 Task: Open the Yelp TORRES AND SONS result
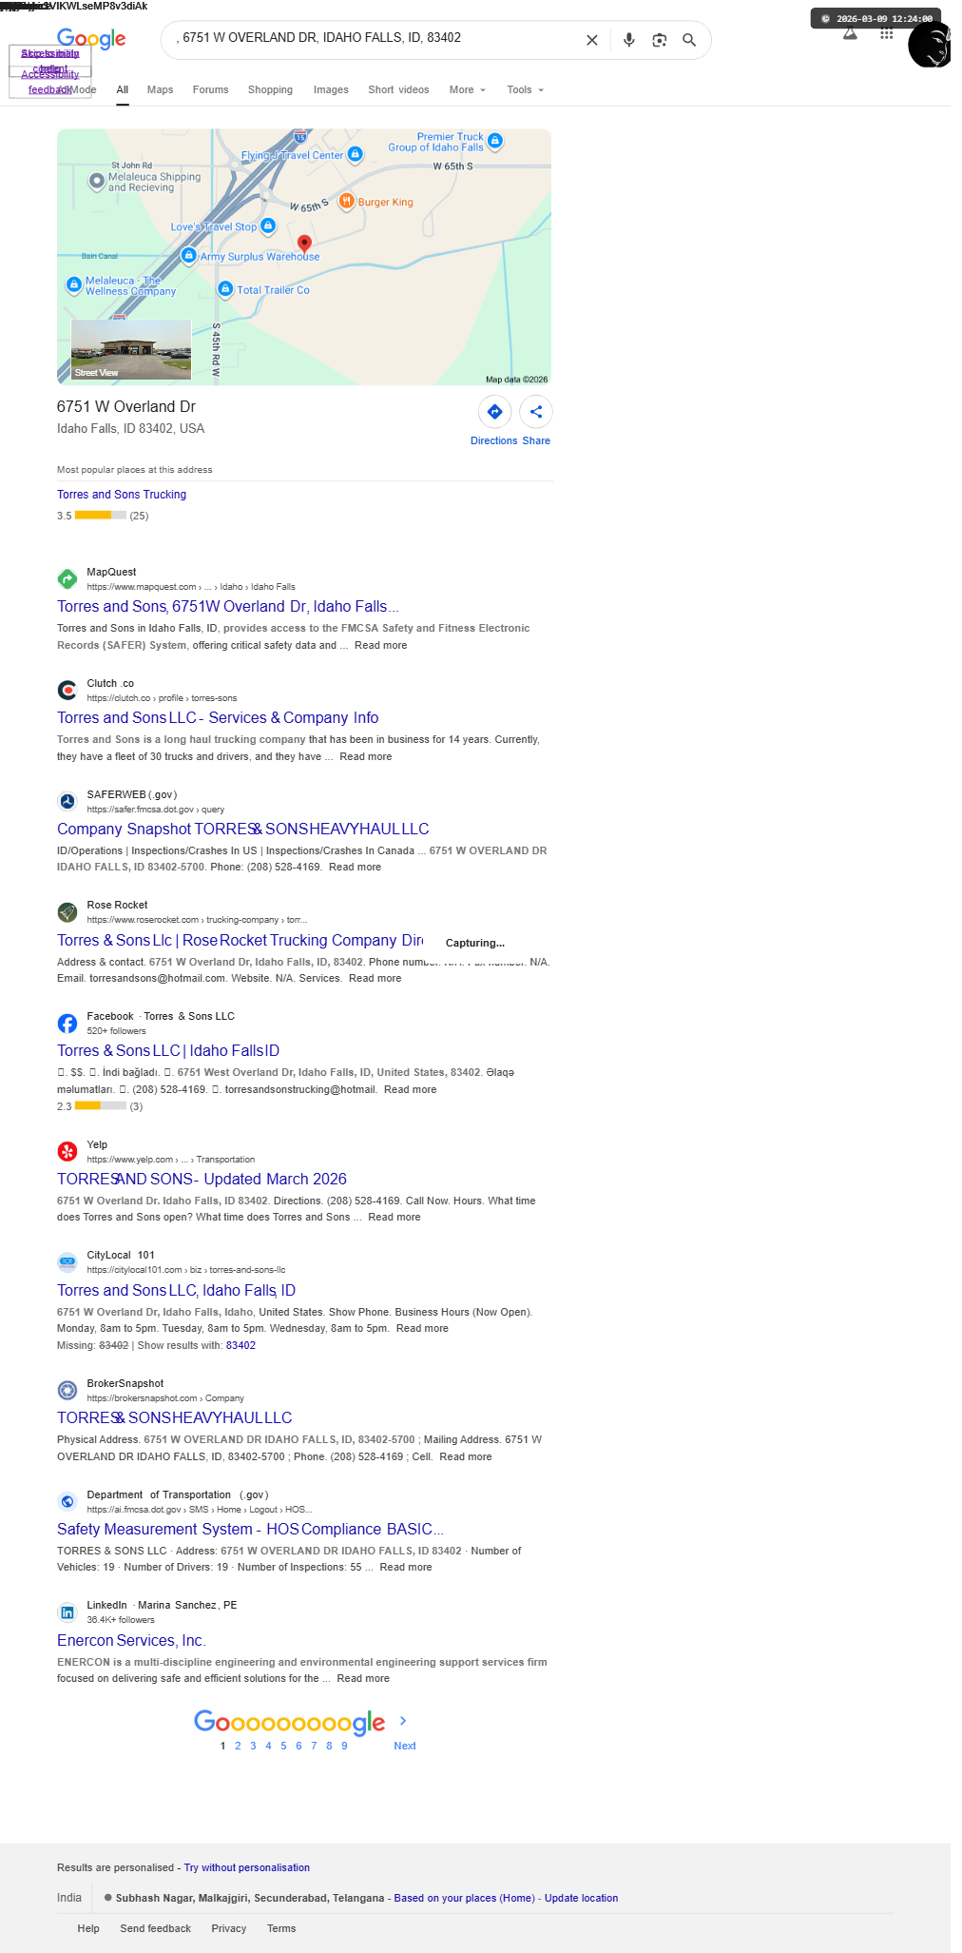coord(202,1180)
